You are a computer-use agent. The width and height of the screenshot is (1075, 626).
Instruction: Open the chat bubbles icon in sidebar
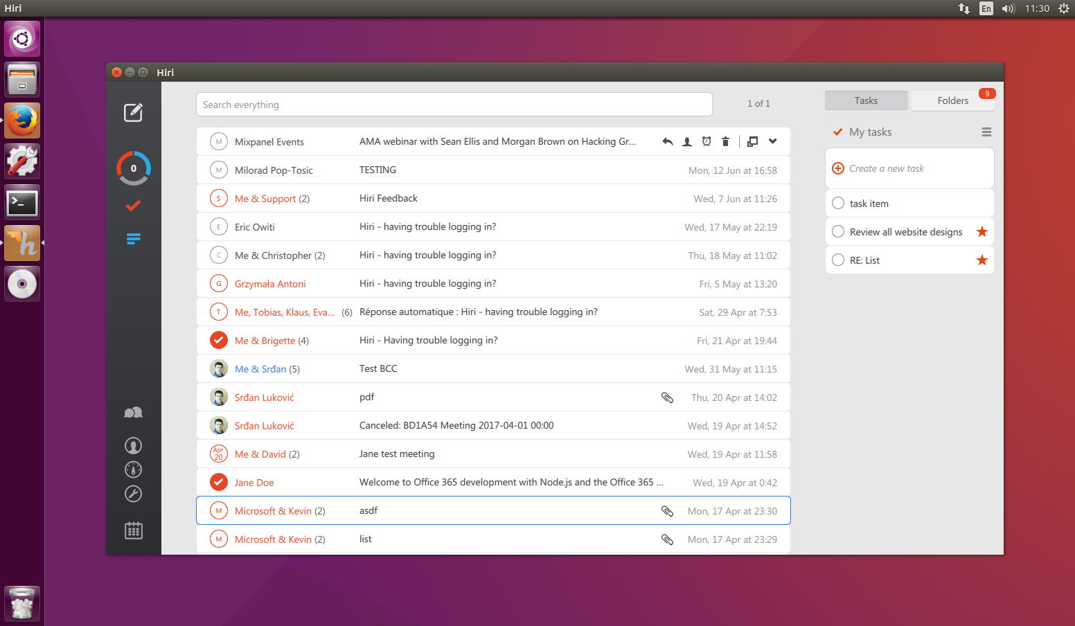point(133,413)
